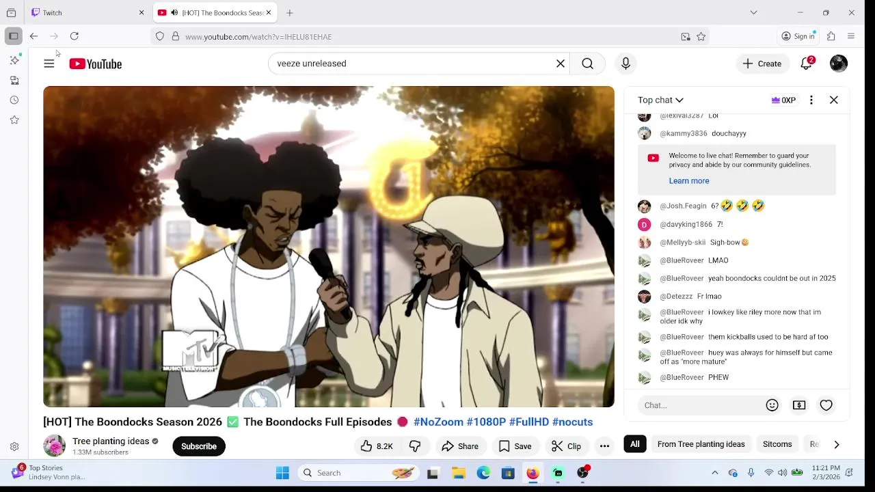The width and height of the screenshot is (875, 492).
Task: Run search with magnifier button
Action: click(x=587, y=64)
